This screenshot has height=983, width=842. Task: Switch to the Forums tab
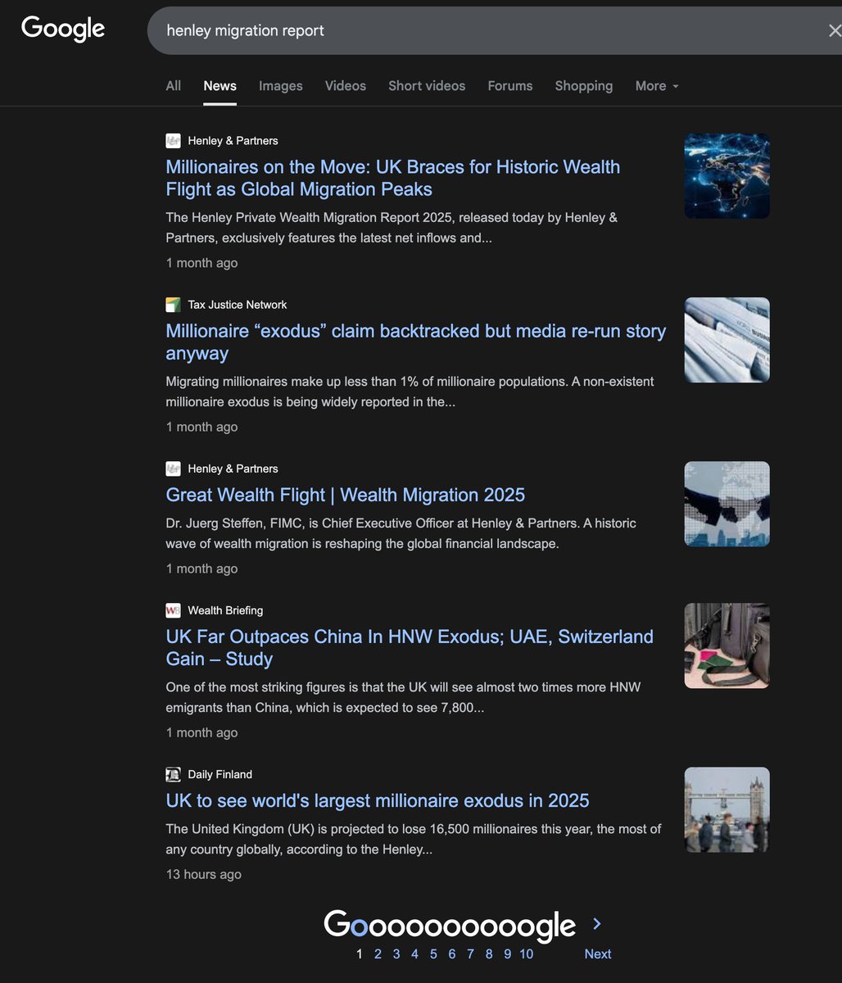[x=510, y=86]
